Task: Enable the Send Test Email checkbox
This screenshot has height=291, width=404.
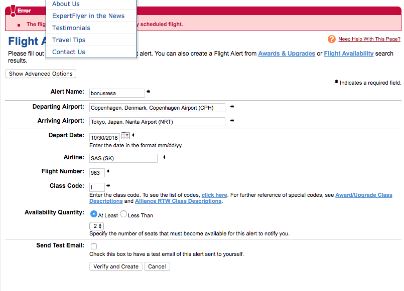Action: (94, 246)
